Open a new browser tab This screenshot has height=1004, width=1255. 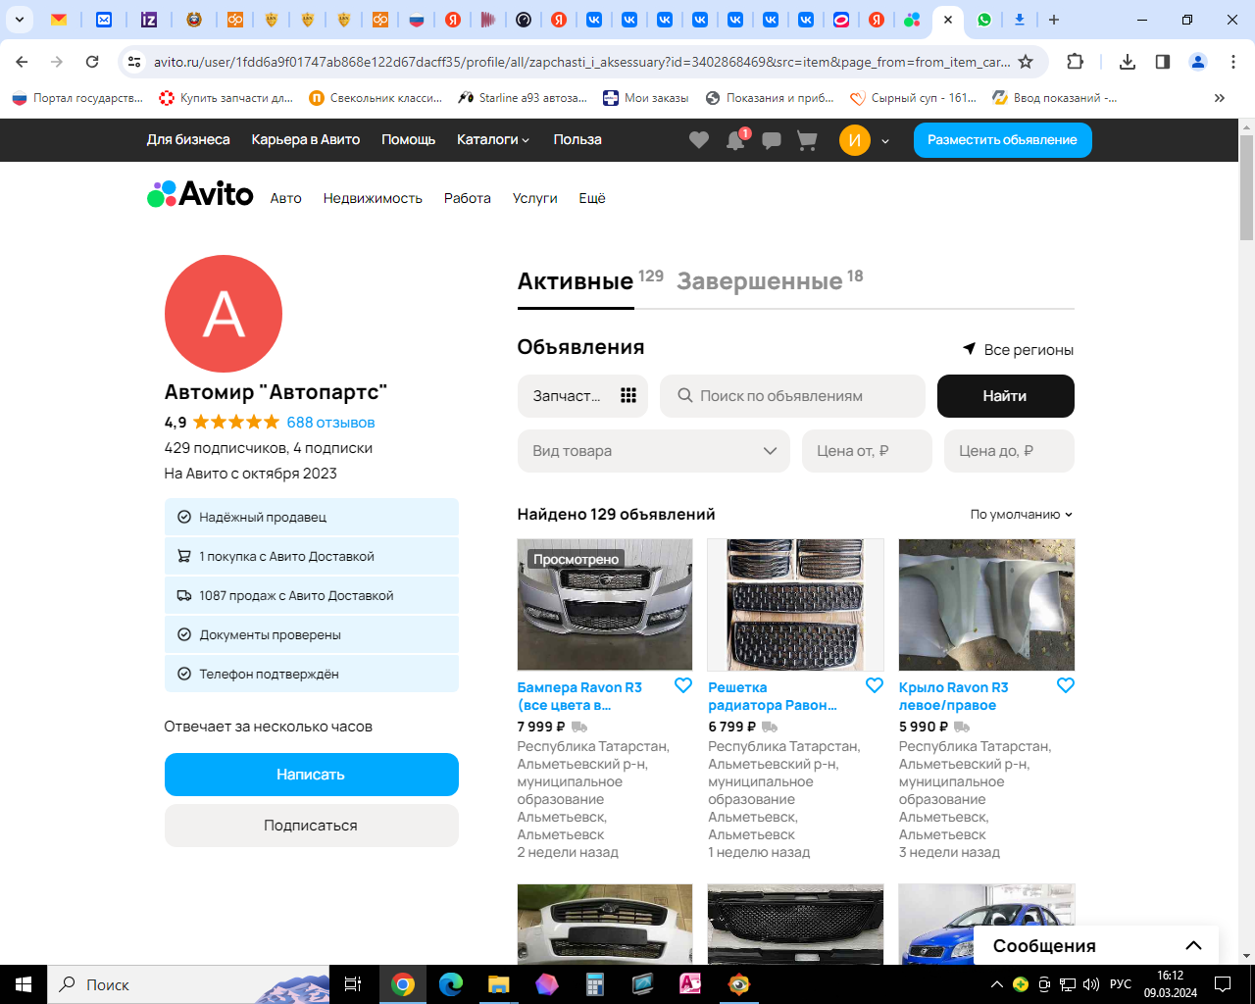point(1054,20)
